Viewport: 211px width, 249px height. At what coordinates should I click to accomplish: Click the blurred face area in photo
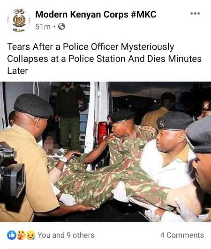click(x=50, y=146)
